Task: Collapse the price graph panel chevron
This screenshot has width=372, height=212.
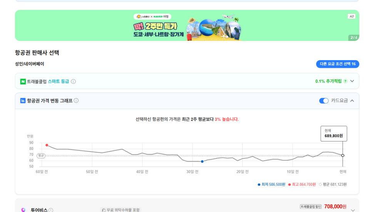Action: [352, 101]
